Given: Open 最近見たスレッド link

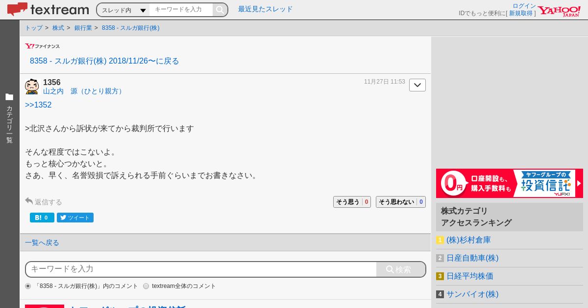Looking at the screenshot, I should (x=265, y=9).
